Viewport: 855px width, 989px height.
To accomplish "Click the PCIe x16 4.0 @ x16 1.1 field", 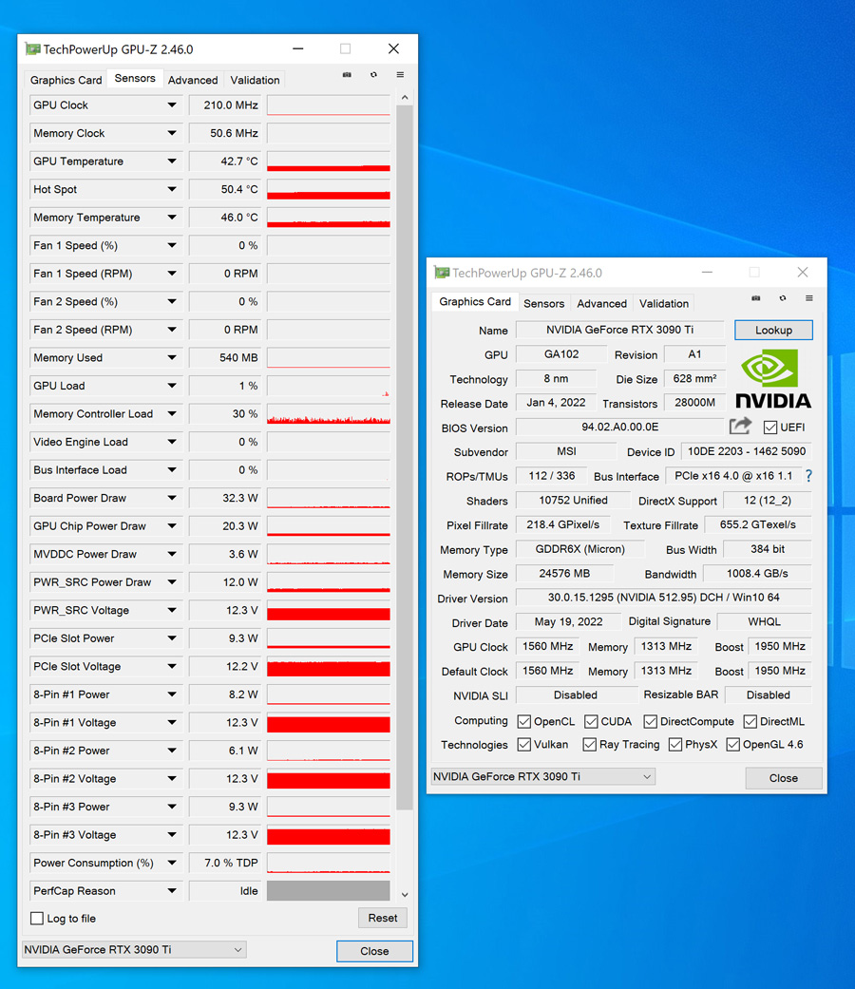I will coord(733,476).
